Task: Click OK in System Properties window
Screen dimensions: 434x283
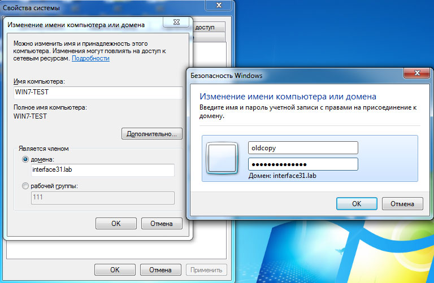Action: point(115,269)
